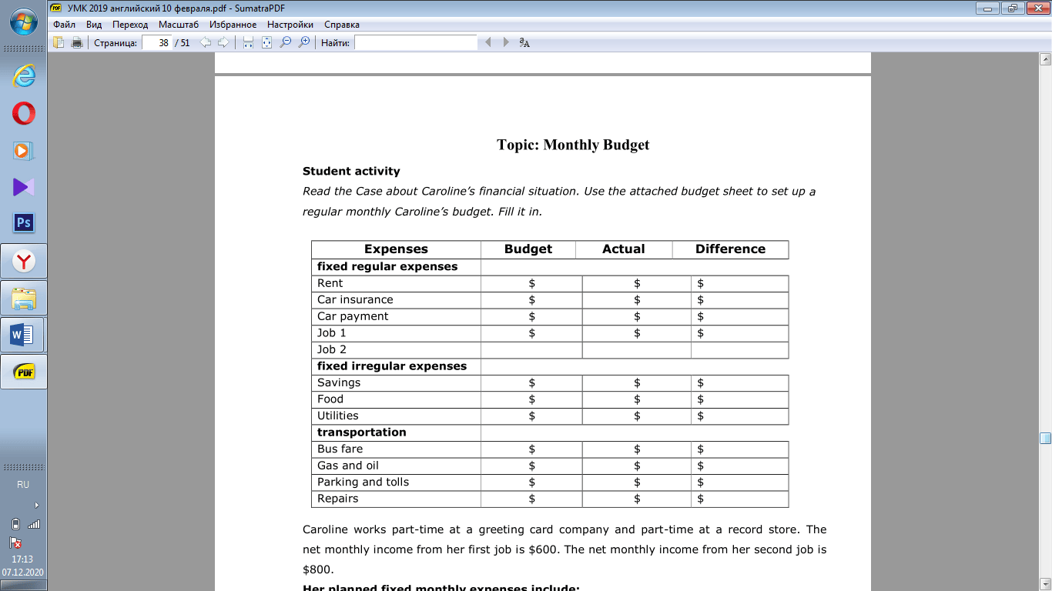
Task: Click the Show Desktop button
Action: [x=23, y=586]
